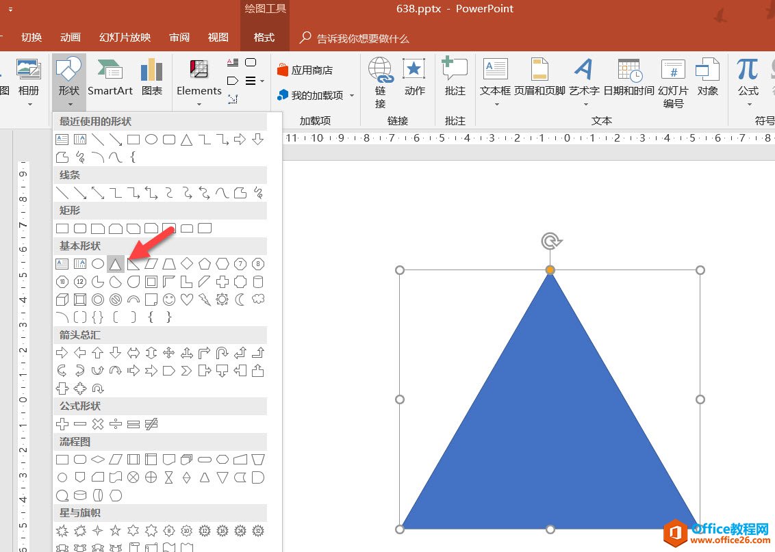This screenshot has width=775, height=552.
Task: Choose the smiley face shape
Action: tap(169, 300)
